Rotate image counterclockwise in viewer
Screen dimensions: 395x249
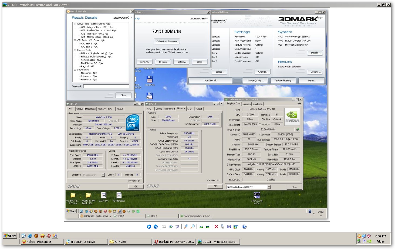(x=207, y=227)
